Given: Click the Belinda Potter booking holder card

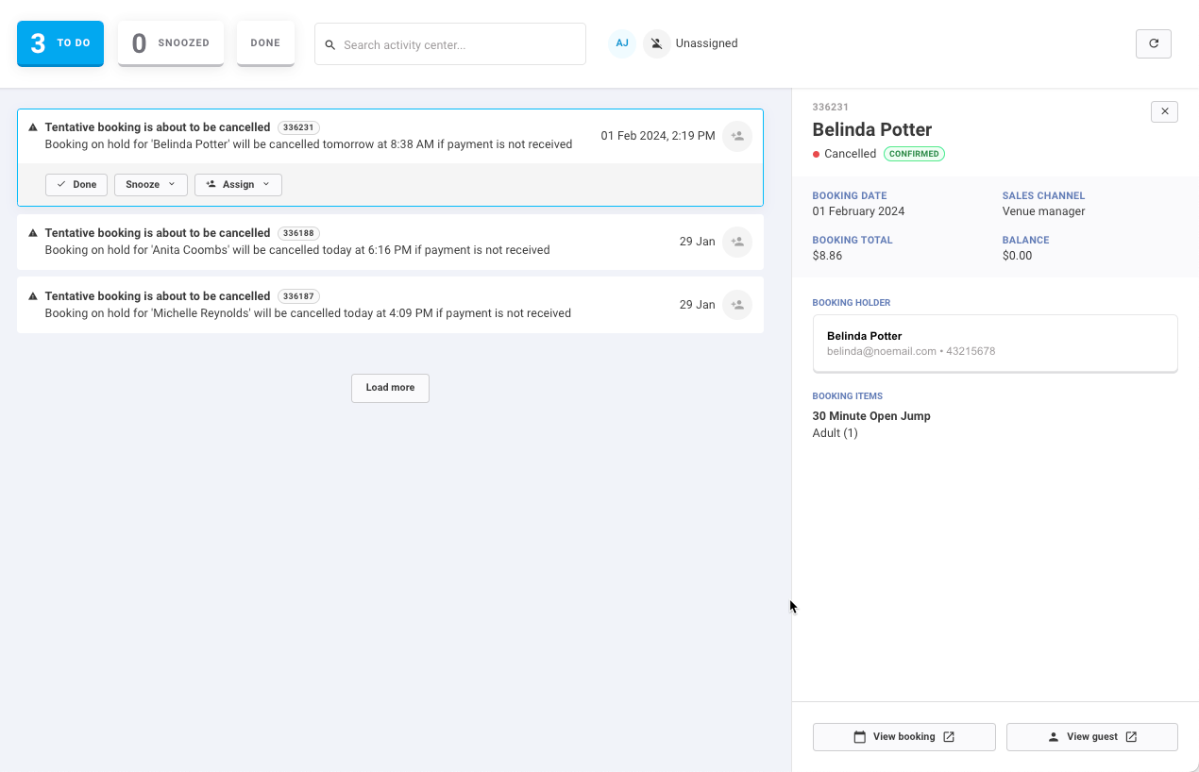Looking at the screenshot, I should [995, 344].
